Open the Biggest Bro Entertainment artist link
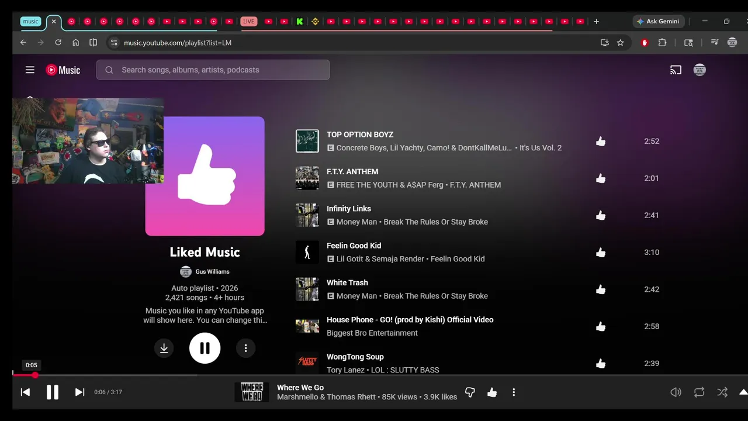748x421 pixels. (x=372, y=333)
